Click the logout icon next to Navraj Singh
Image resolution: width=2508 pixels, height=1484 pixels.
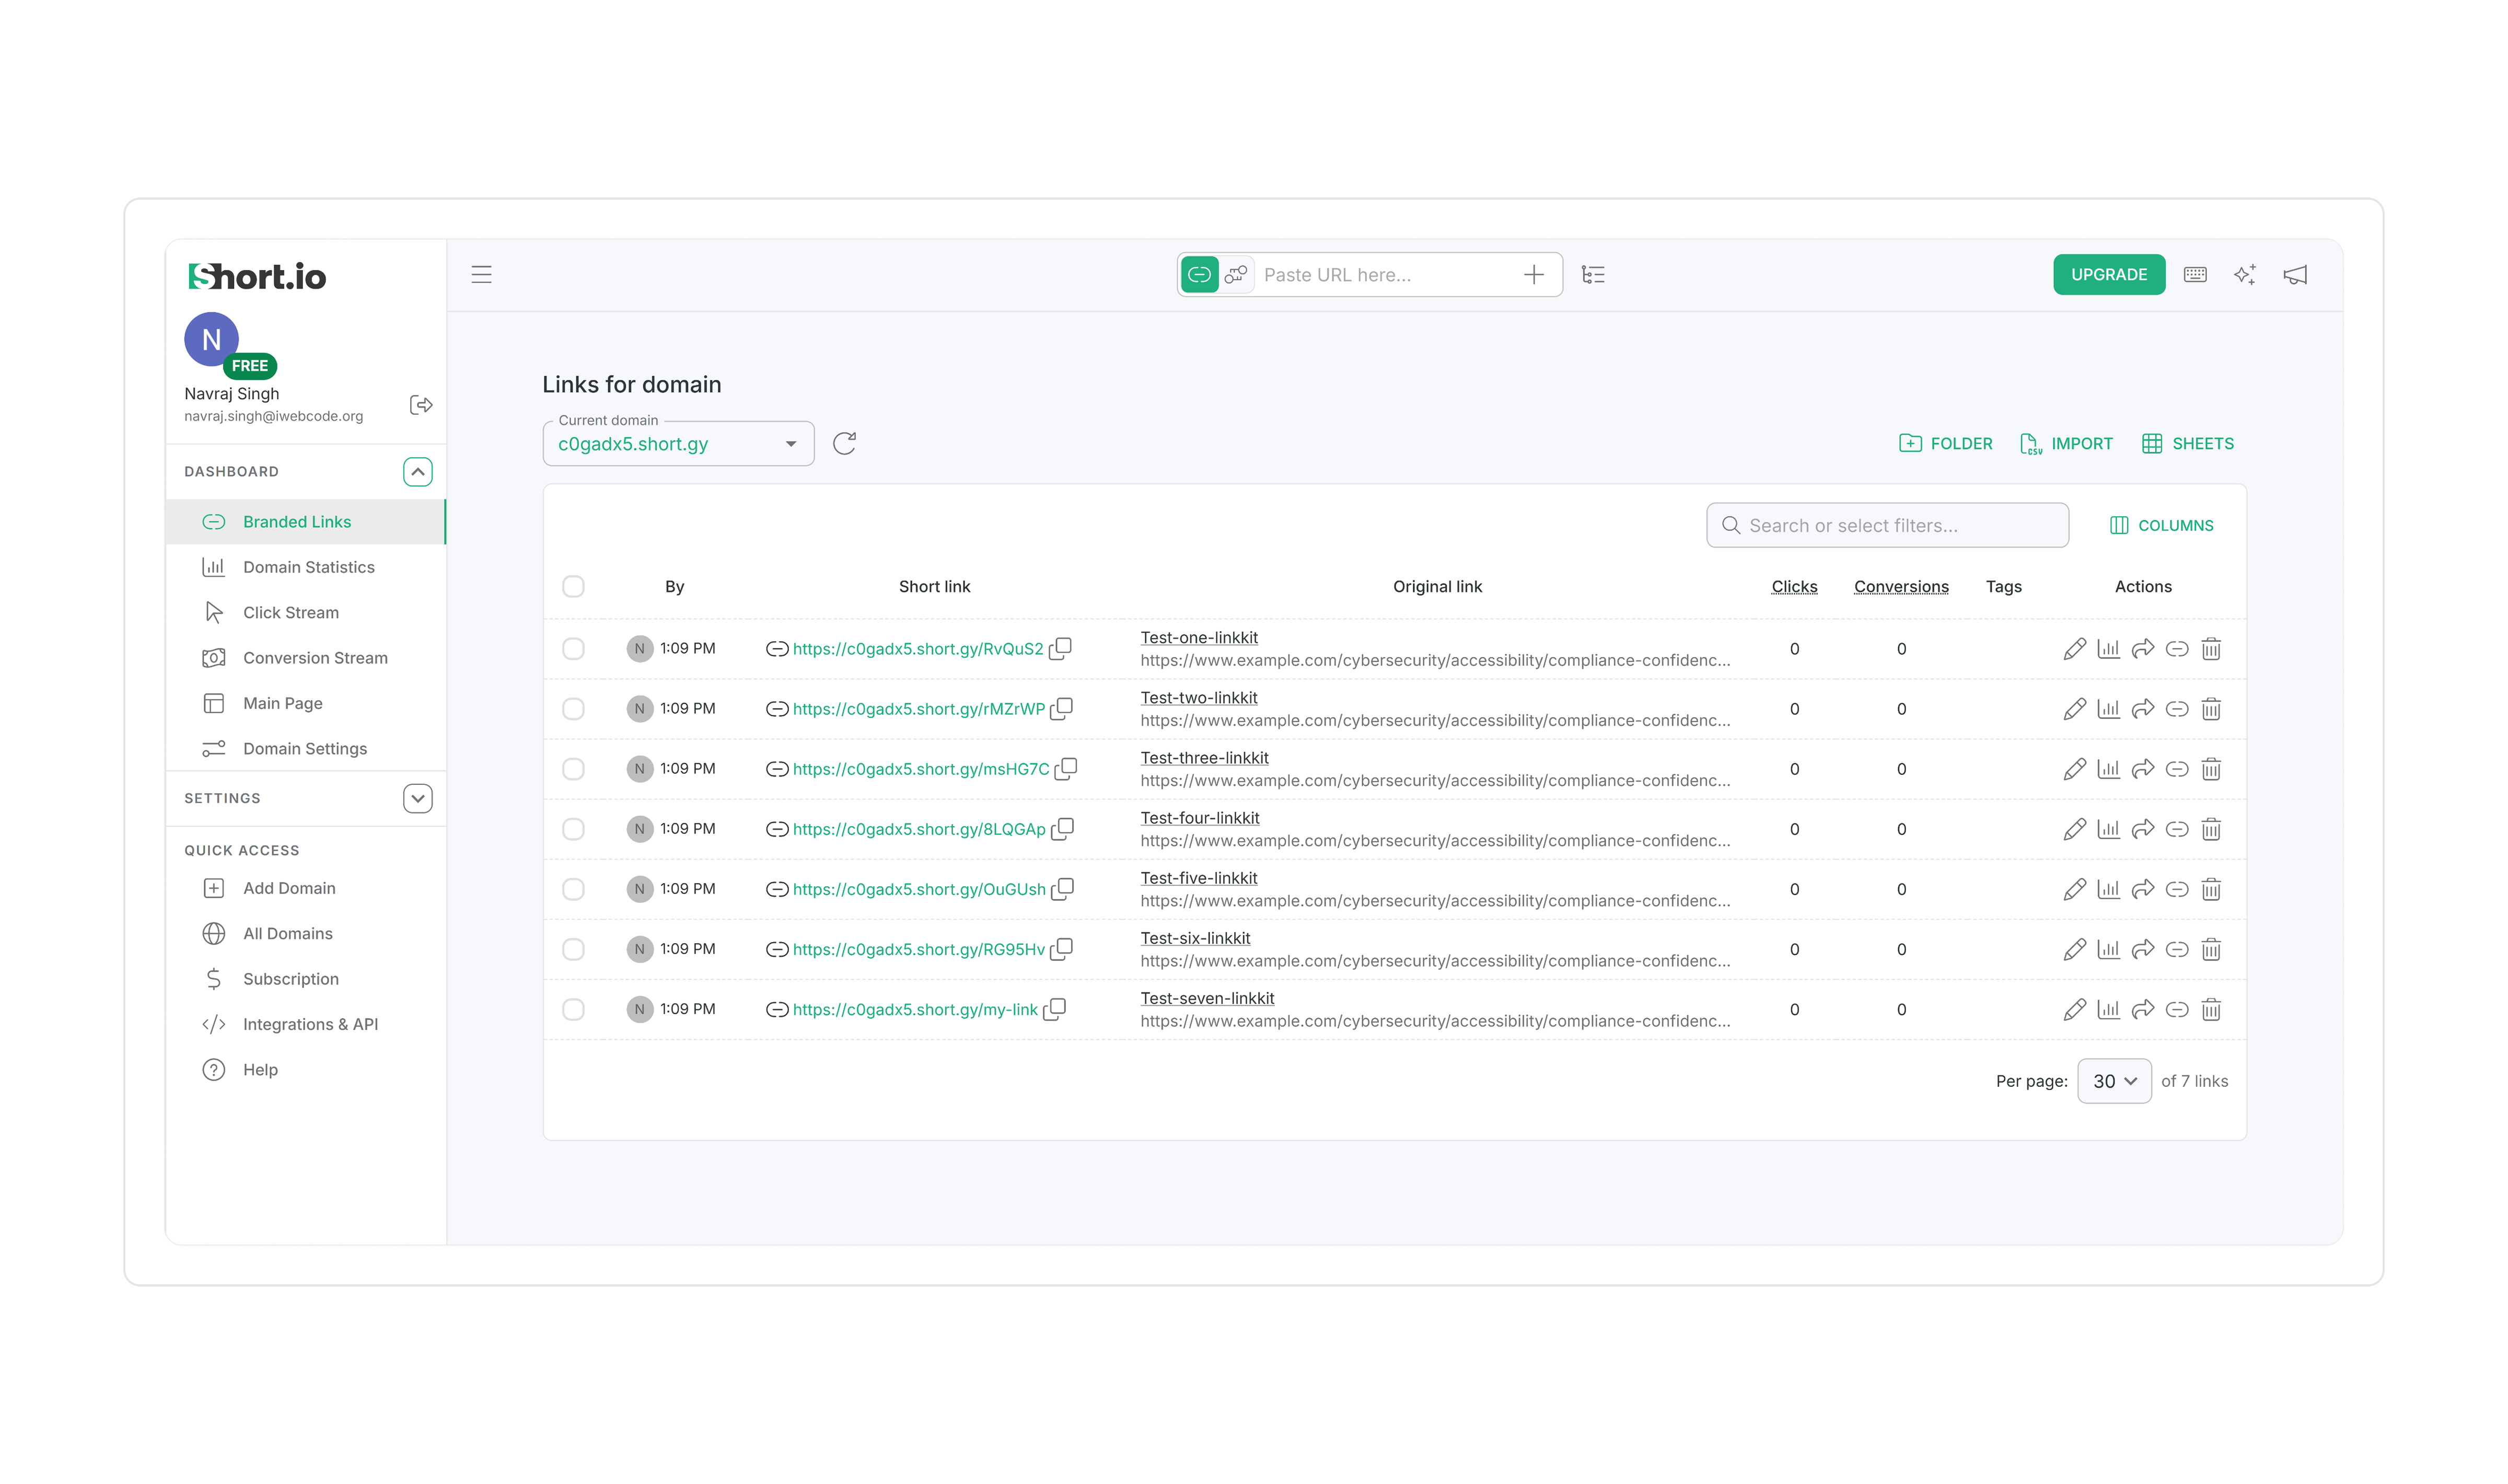[x=421, y=405]
